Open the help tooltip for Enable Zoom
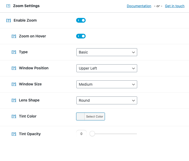This screenshot has height=161, width=189. (8, 20)
